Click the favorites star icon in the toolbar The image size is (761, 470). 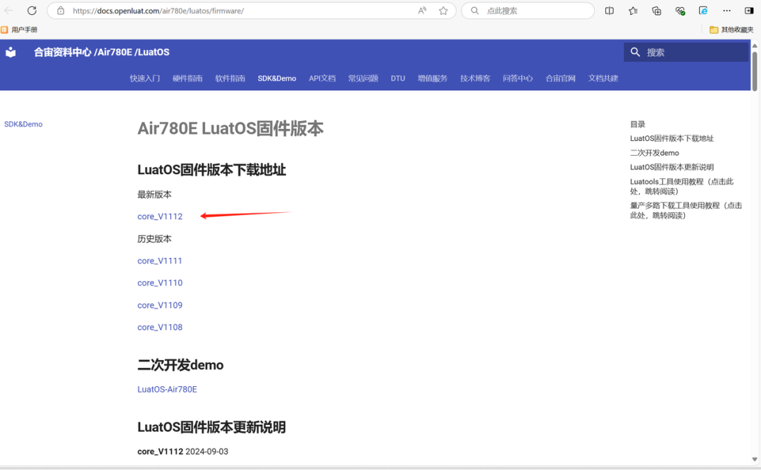tap(632, 11)
